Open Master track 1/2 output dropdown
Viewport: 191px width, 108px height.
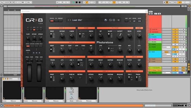(167, 73)
